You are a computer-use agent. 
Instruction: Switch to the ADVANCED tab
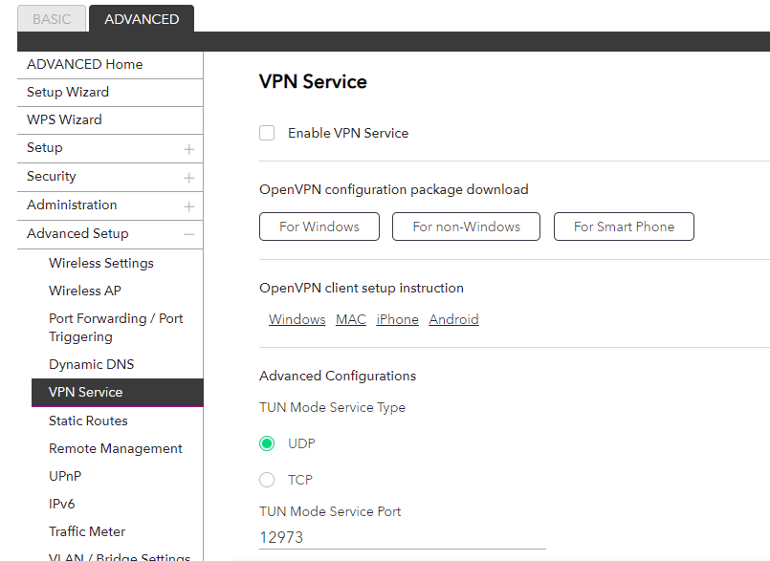point(142,19)
